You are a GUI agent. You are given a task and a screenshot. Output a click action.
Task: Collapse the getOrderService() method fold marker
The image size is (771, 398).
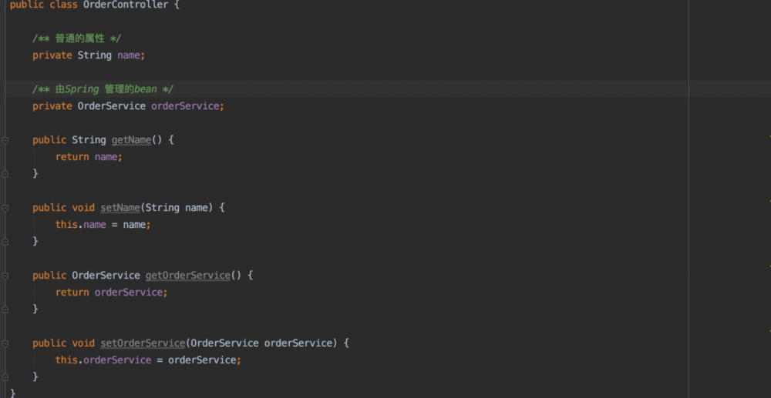click(5, 276)
